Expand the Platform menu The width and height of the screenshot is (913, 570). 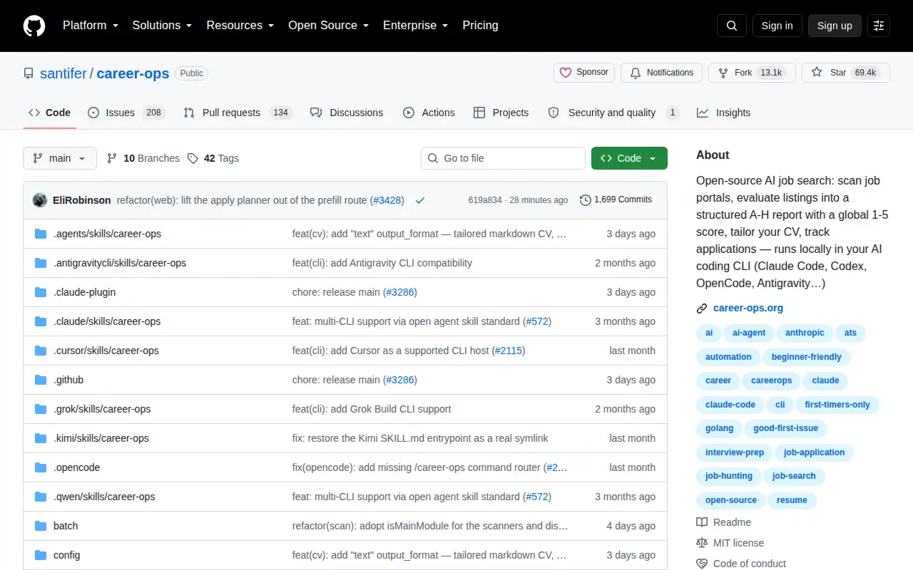coord(90,25)
